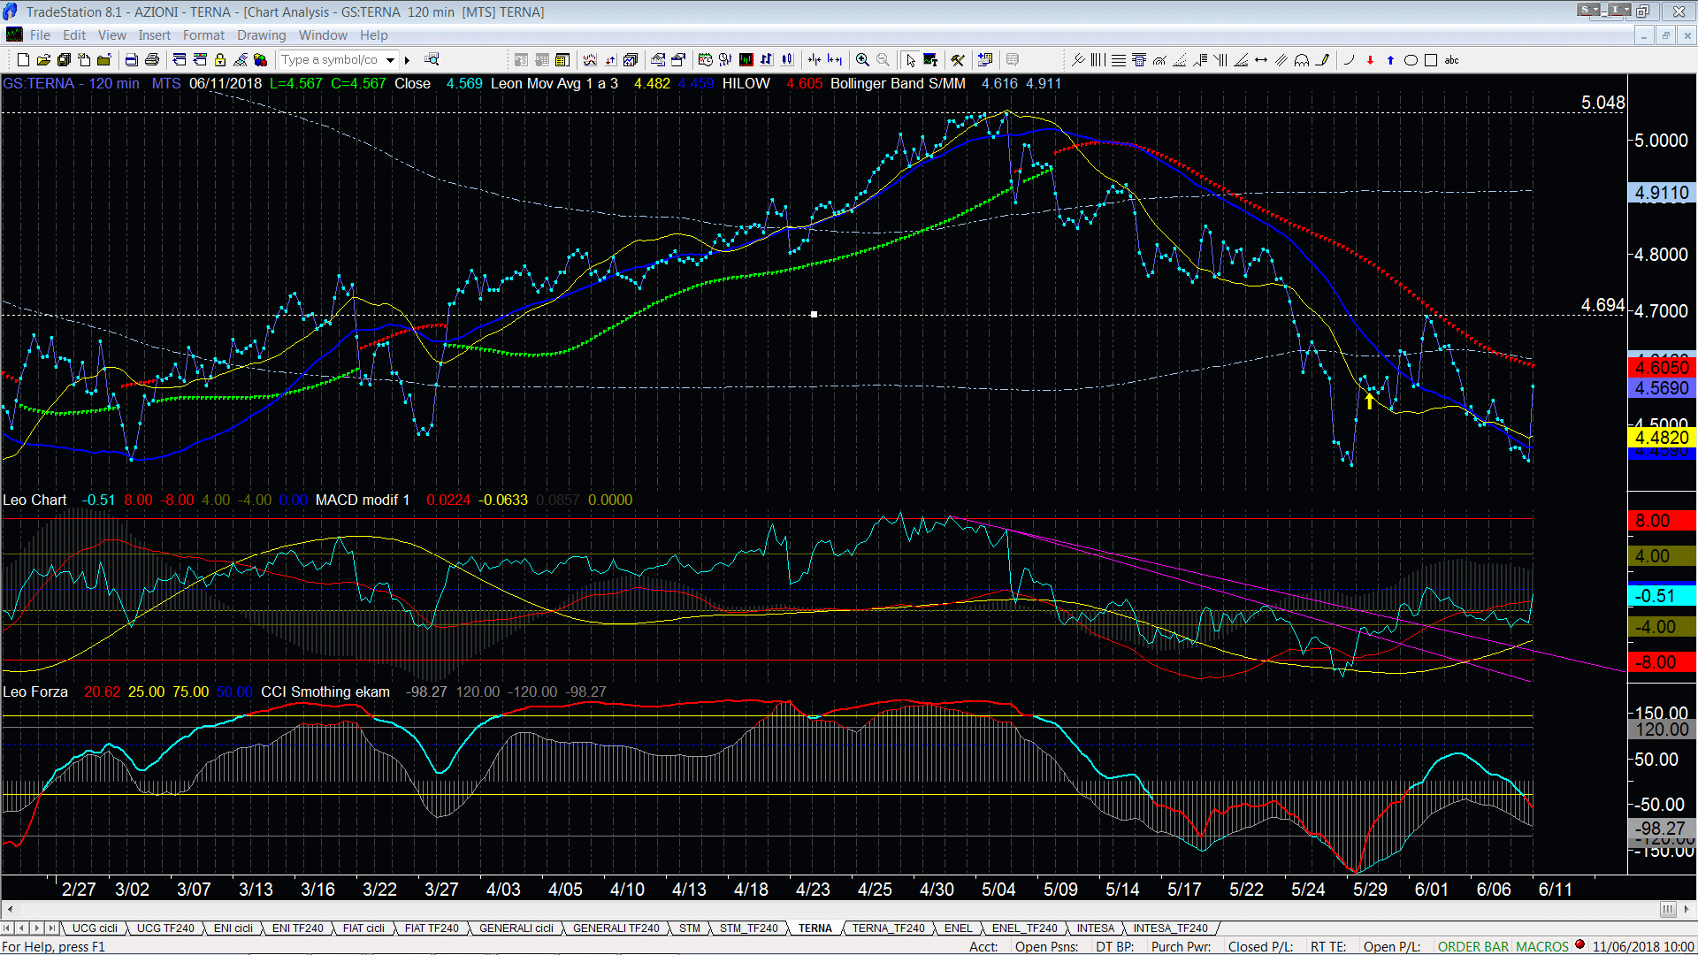This screenshot has width=1698, height=955.
Task: Click the colored cubes icon
Action: click(261, 60)
